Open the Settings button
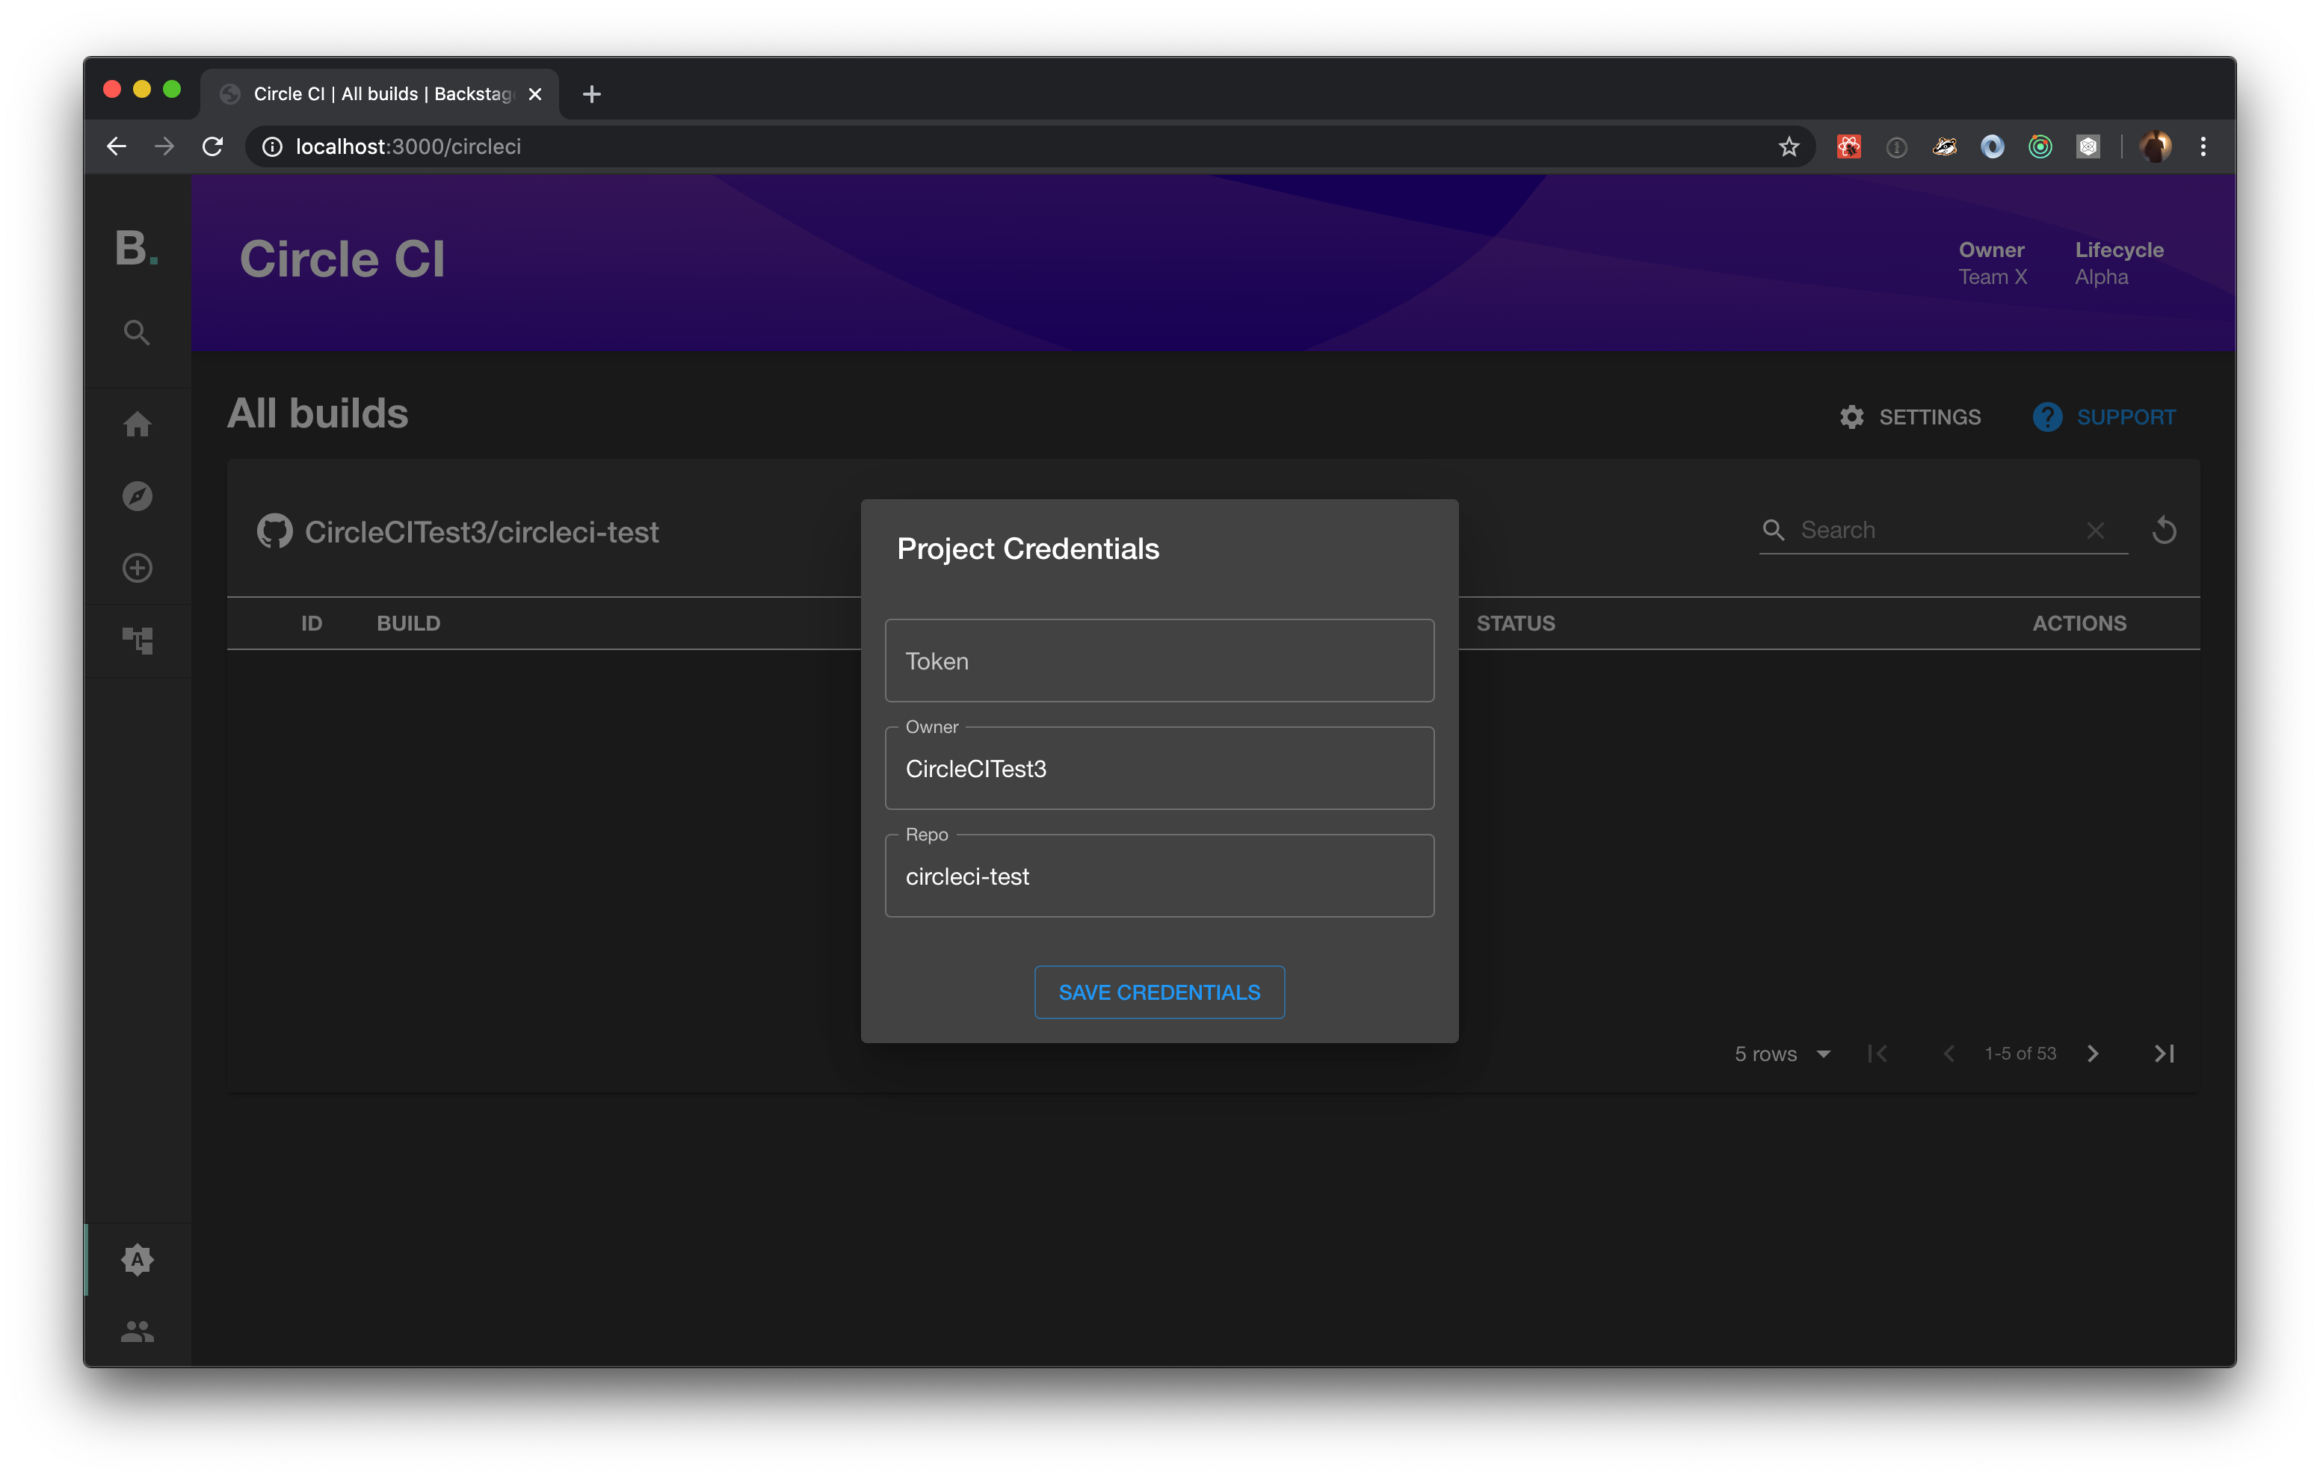Screen dimensions: 2320x1478 [x=1910, y=417]
